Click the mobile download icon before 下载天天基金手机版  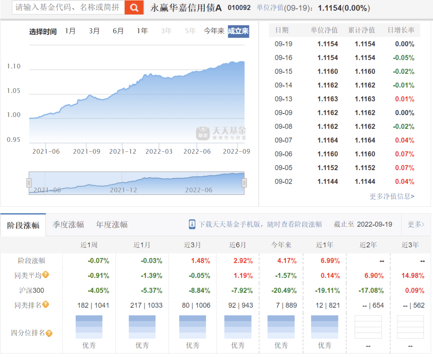pos(192,224)
